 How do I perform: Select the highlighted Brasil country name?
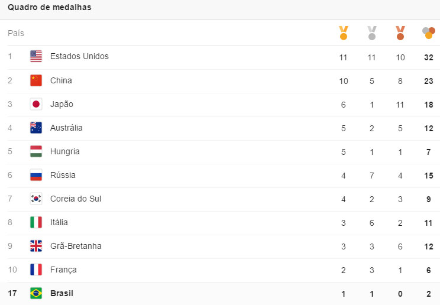62,293
